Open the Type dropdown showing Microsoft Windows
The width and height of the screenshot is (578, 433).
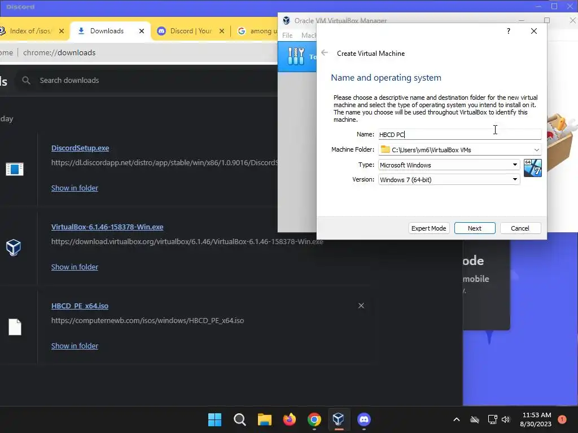(x=449, y=165)
